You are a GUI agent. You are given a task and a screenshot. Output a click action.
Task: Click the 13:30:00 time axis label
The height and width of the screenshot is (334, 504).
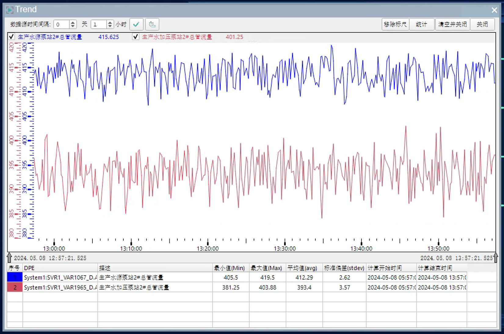coord(285,248)
